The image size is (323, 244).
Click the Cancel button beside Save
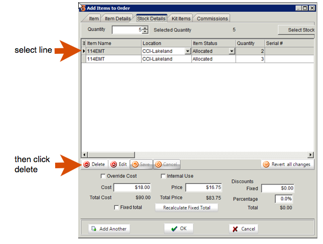click(x=167, y=164)
